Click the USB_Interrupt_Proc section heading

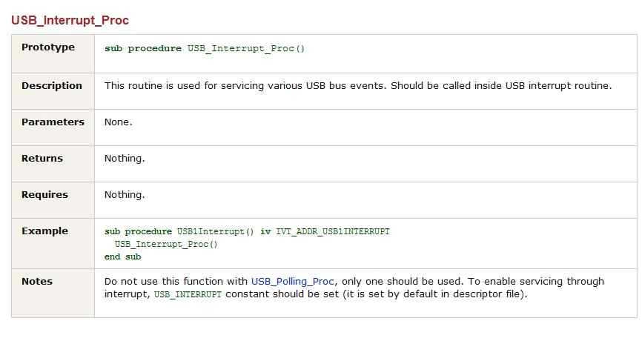[70, 21]
